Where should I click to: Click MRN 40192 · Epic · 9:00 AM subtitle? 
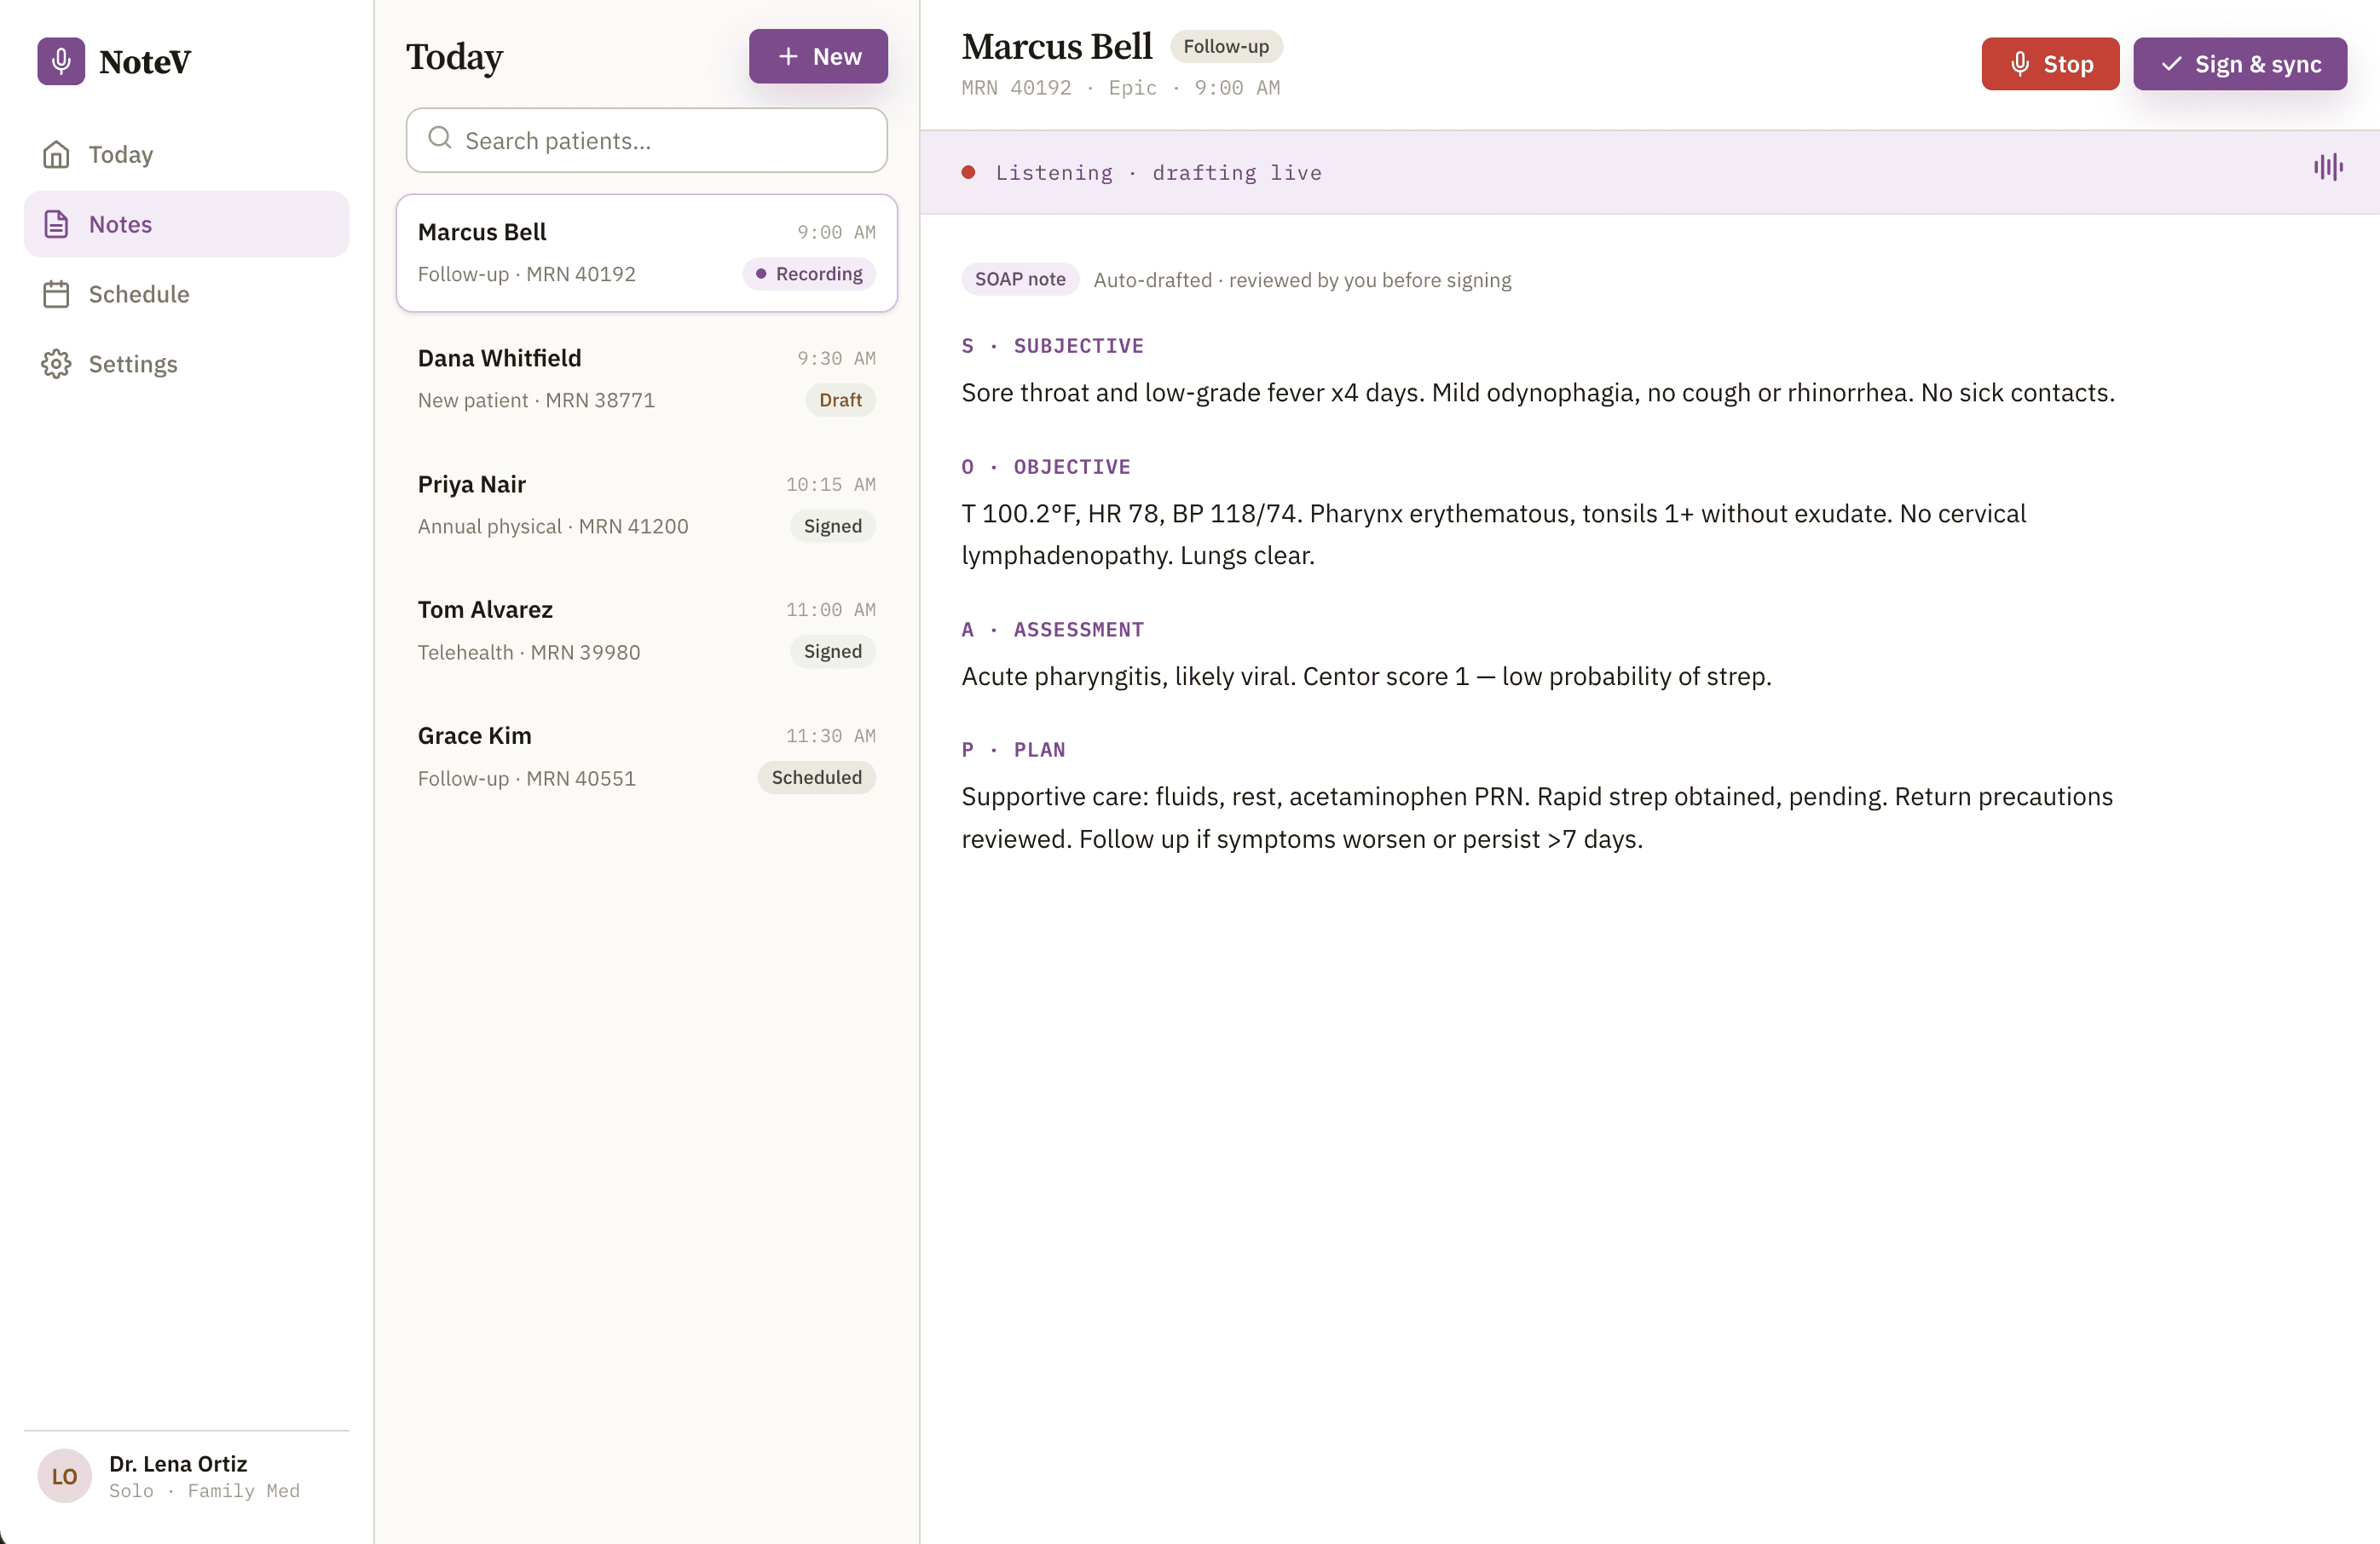pos(1120,88)
